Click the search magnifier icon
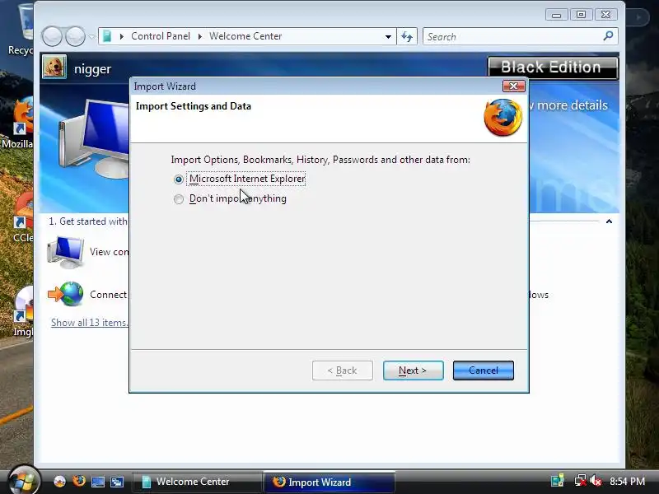Image resolution: width=659 pixels, height=494 pixels. tap(608, 36)
